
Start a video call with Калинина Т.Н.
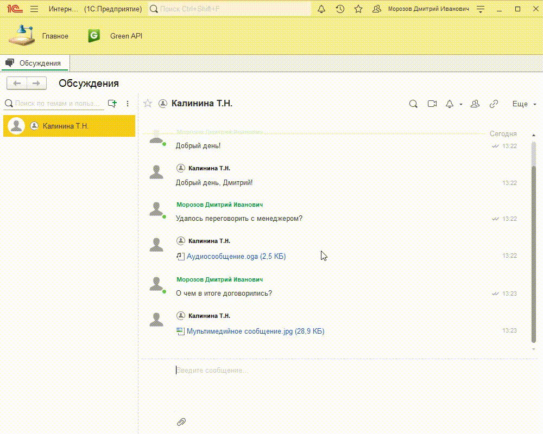432,104
